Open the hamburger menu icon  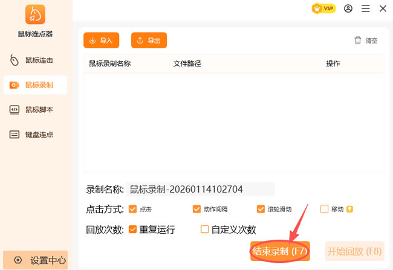pyautogui.click(x=365, y=8)
